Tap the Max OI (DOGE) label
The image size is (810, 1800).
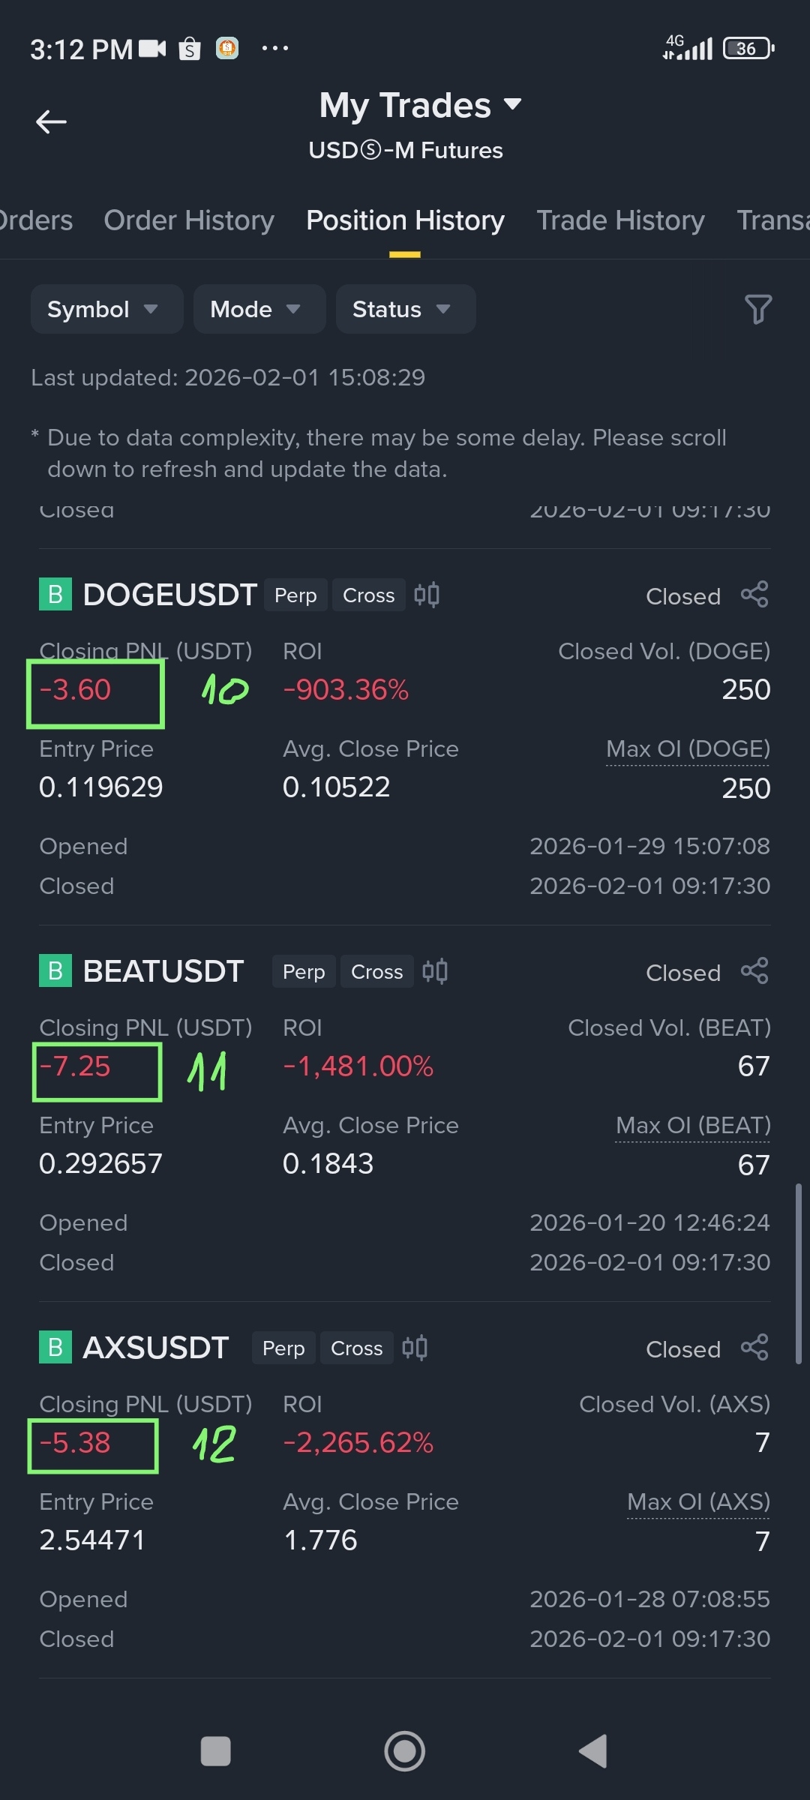[x=688, y=748]
